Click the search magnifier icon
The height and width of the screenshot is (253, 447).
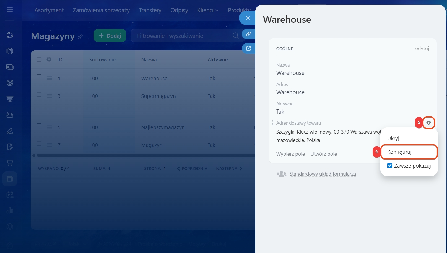[235, 36]
